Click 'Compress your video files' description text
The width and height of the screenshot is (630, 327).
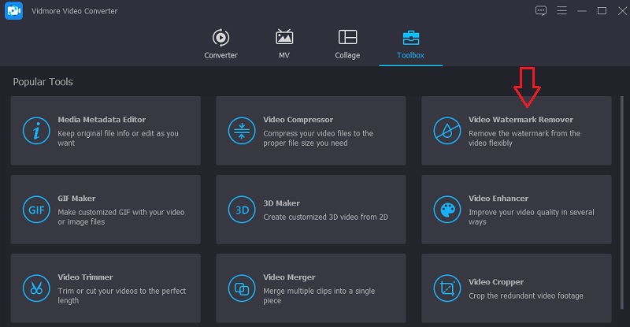click(x=318, y=138)
